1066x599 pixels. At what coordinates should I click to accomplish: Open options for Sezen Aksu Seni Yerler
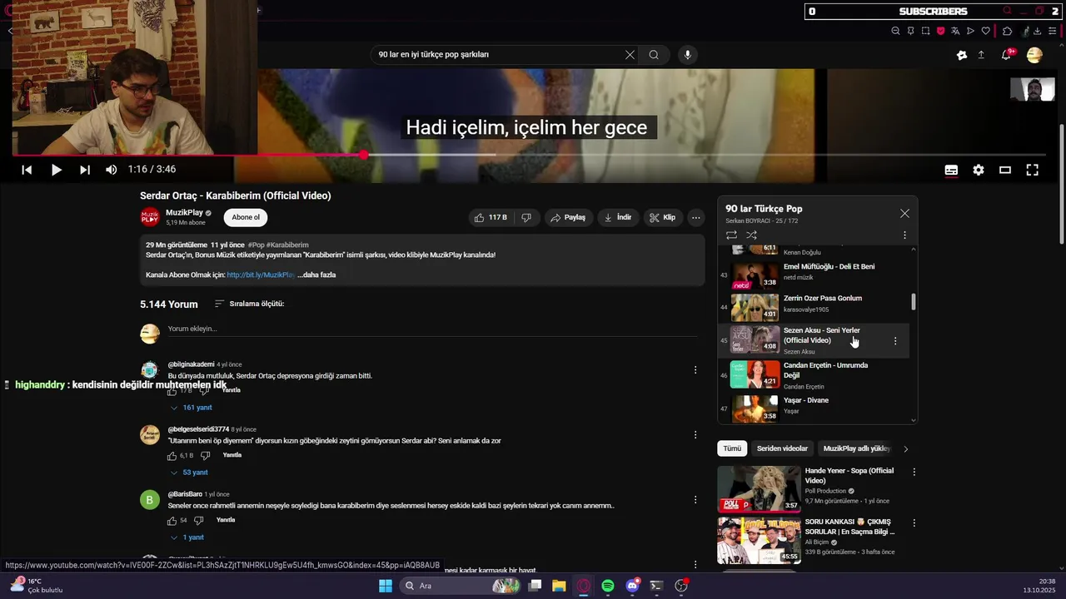point(895,341)
